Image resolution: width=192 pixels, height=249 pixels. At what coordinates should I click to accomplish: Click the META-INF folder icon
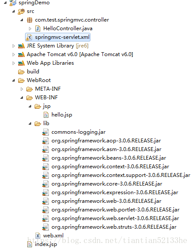pyautogui.click(x=29, y=89)
